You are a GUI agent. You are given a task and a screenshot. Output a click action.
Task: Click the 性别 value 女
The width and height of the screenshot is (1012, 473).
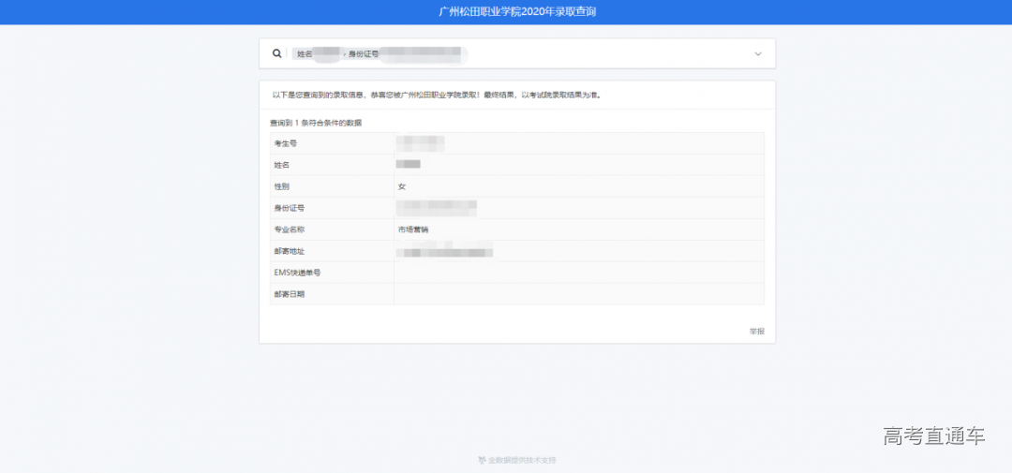point(402,186)
